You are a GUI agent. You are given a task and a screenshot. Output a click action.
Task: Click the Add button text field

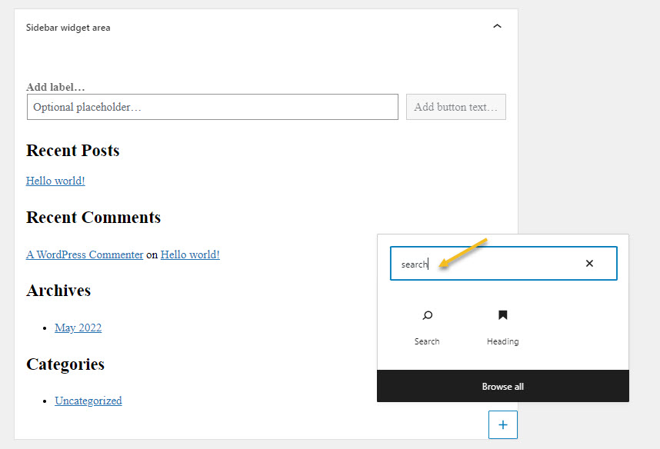click(455, 107)
